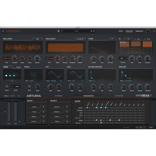
Task: Click the Envelope Attack knob
Action: click(x=124, y=87)
